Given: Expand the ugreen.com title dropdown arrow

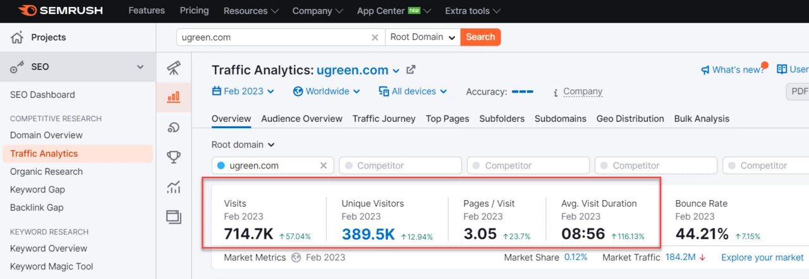Looking at the screenshot, I should (x=396, y=71).
